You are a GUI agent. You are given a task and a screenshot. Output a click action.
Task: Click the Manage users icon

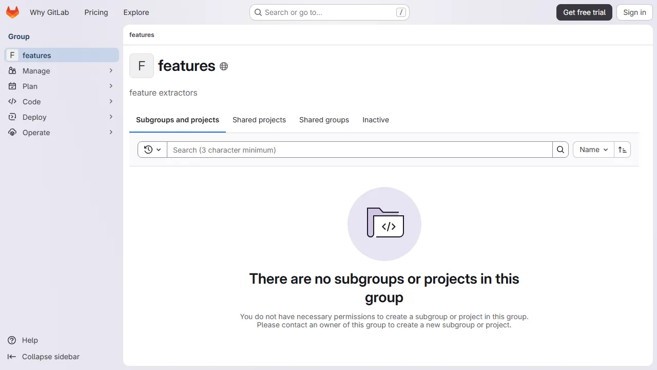point(12,71)
